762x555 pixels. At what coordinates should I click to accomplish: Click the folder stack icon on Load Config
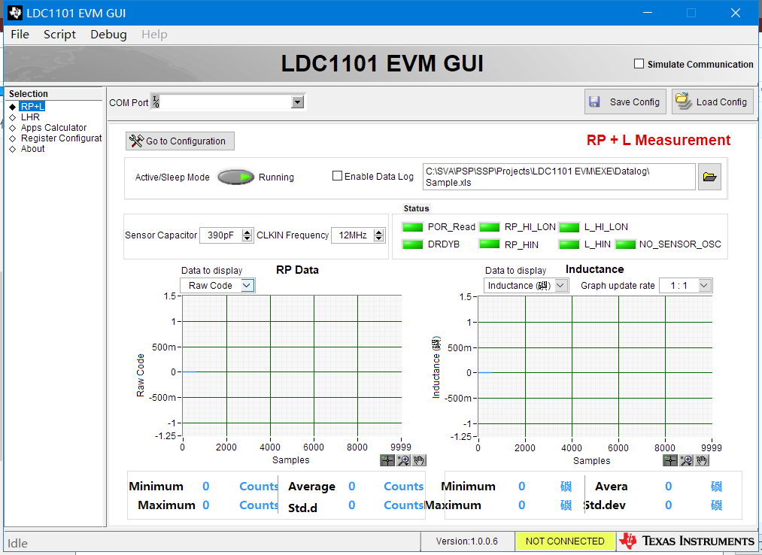(683, 101)
